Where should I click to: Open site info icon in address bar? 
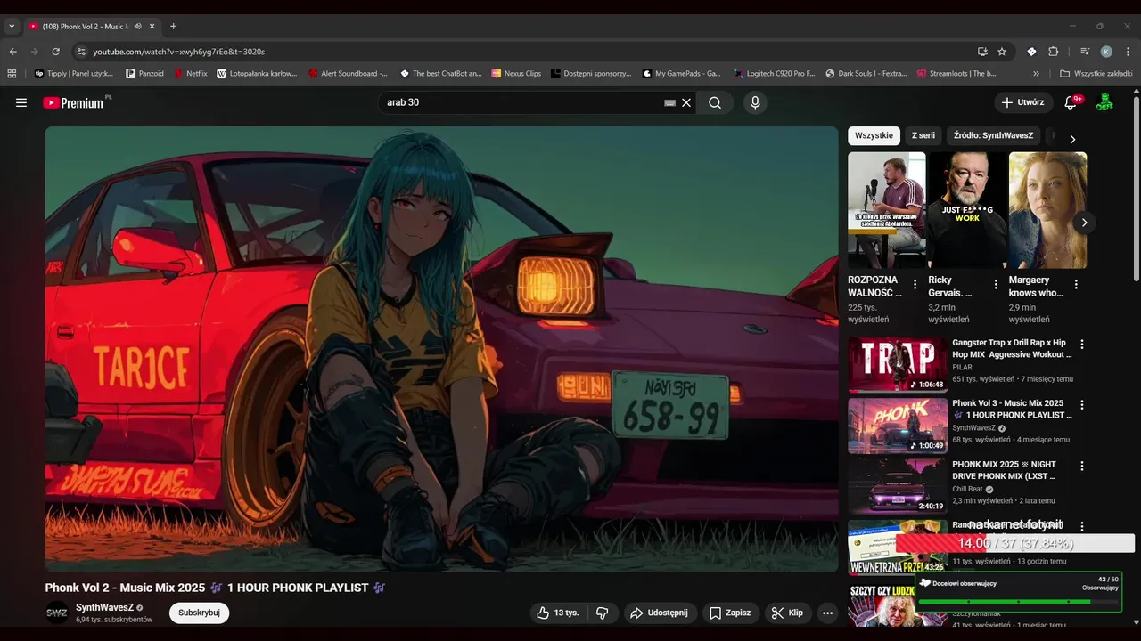click(81, 52)
